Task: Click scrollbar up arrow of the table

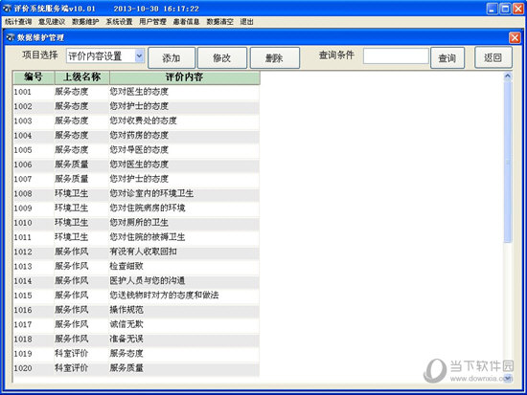Action: pos(508,77)
